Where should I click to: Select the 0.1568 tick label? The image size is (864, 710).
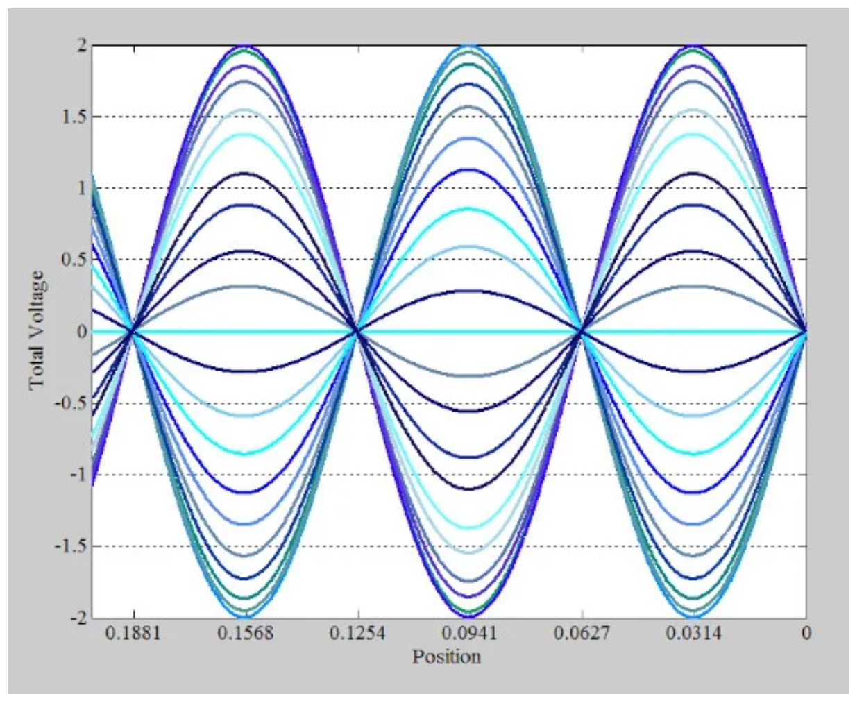(x=245, y=633)
